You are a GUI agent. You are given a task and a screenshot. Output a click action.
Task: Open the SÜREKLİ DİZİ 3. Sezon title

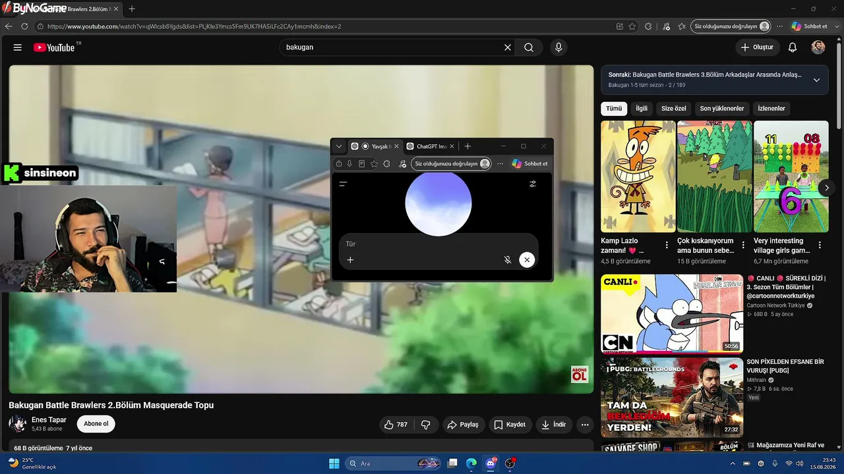pyautogui.click(x=786, y=287)
